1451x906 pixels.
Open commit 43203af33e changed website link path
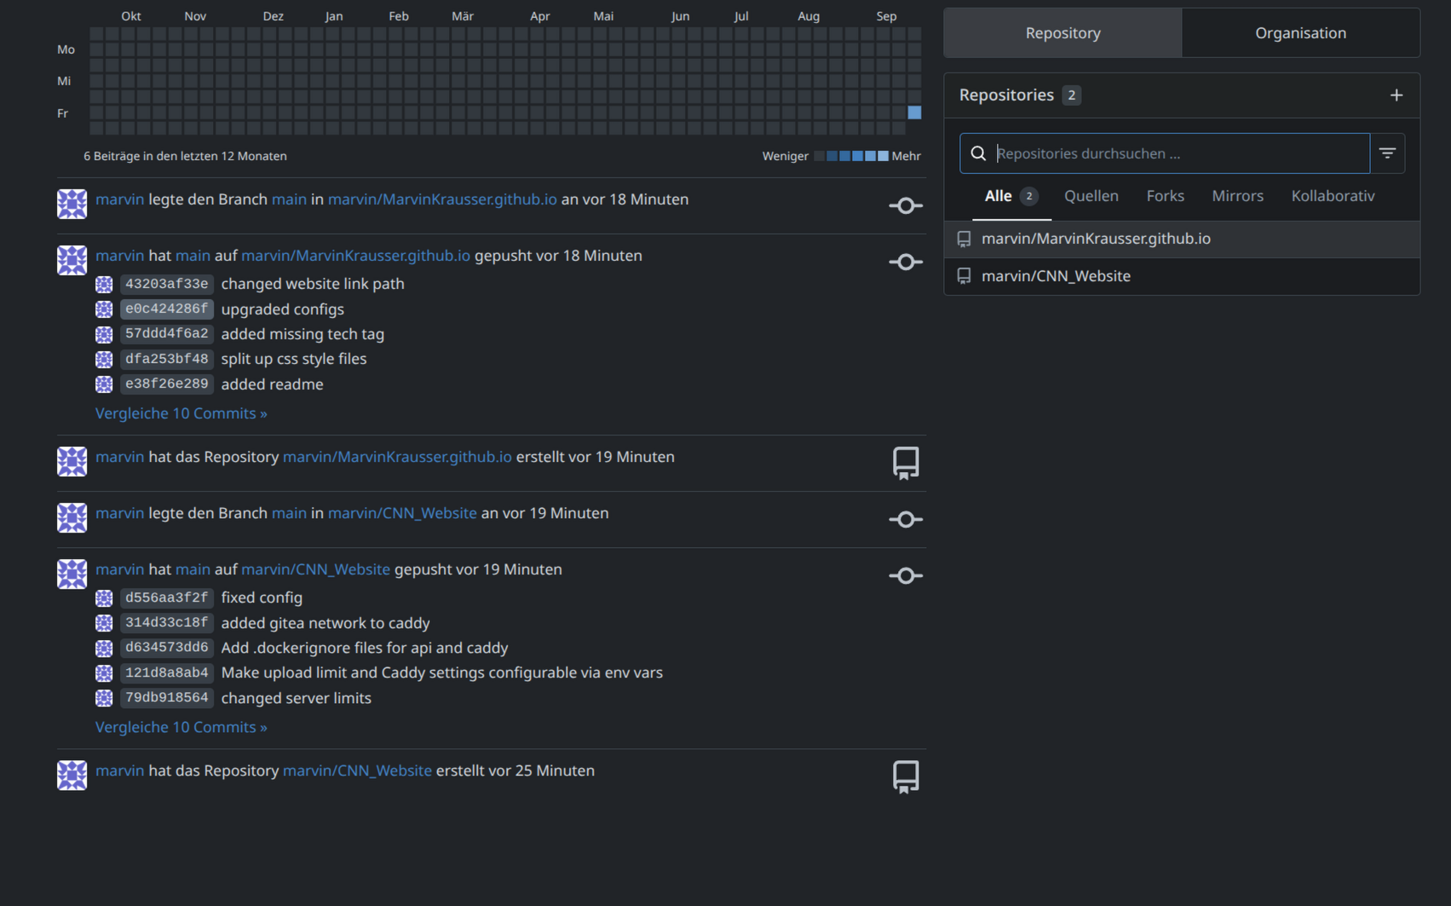(x=166, y=284)
